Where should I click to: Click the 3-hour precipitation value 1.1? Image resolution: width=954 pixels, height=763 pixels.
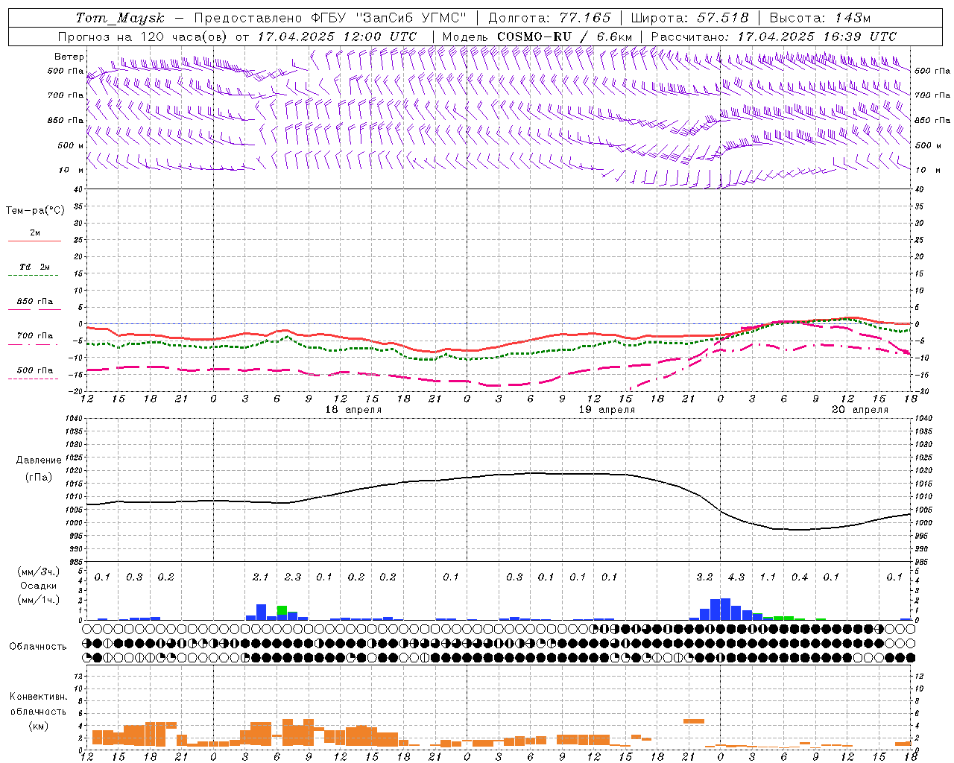click(768, 577)
